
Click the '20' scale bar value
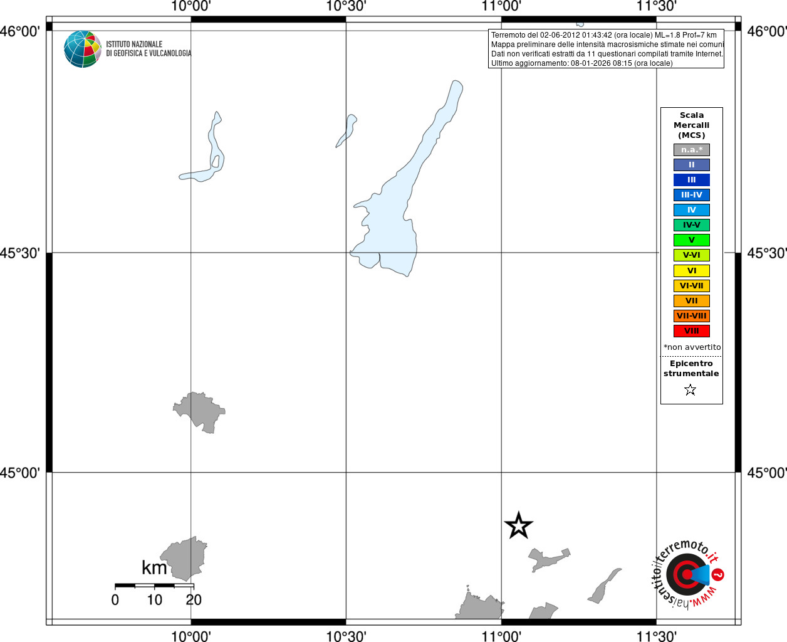click(194, 600)
